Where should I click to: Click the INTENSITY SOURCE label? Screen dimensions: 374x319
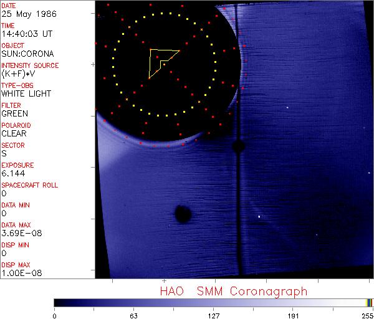pyautogui.click(x=30, y=65)
